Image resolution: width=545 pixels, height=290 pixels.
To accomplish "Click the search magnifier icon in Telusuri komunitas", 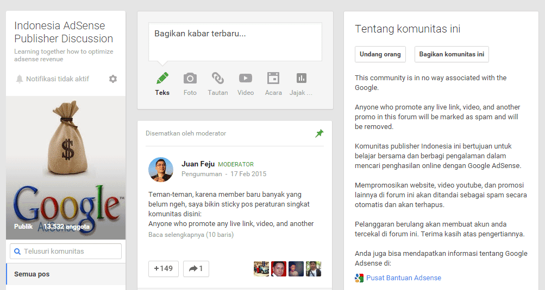I will pyautogui.click(x=17, y=251).
